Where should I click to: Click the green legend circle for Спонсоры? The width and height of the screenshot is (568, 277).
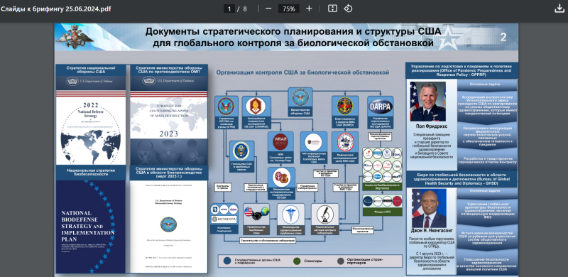297,261
